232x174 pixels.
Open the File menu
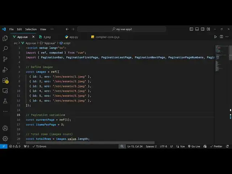click(x=11, y=29)
